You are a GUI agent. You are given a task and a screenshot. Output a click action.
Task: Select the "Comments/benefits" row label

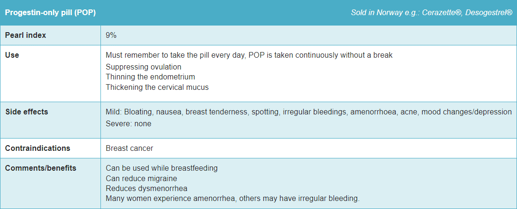[40, 168]
